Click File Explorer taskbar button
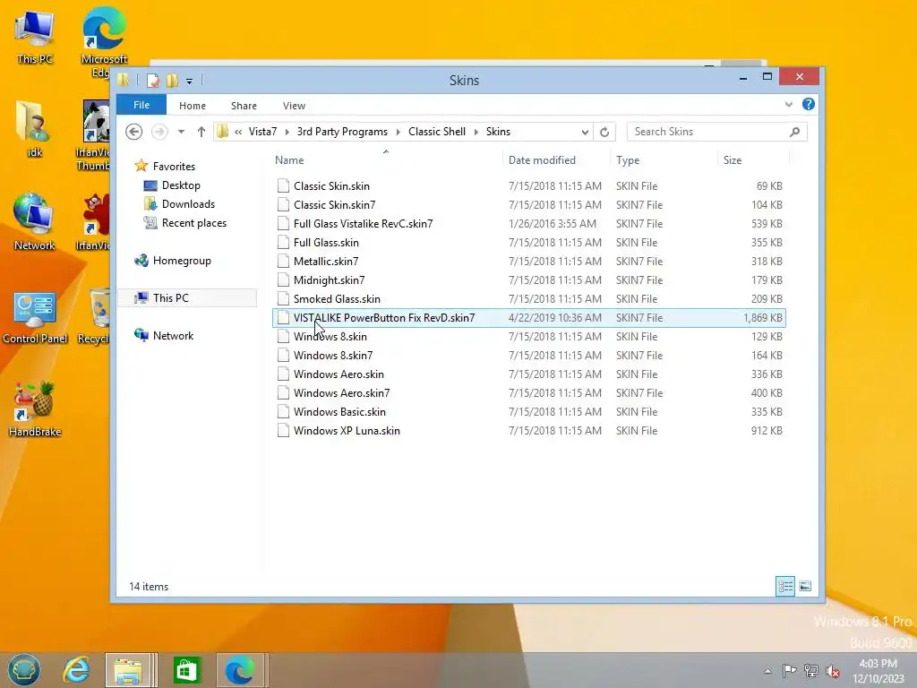Viewport: 917px width, 688px height. (131, 670)
